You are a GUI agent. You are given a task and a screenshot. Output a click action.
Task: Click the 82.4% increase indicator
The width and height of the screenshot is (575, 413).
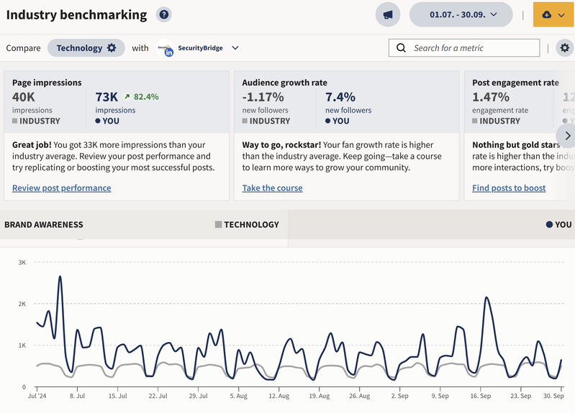point(142,97)
